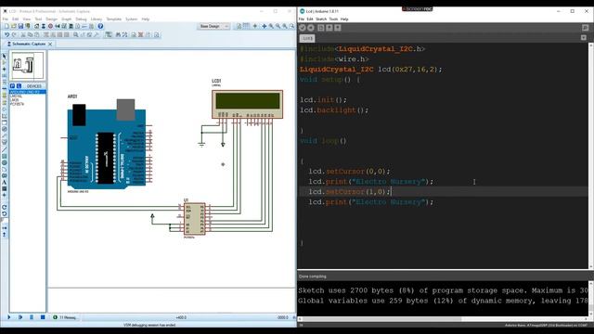Click Home page icon in Proteus toolbar
Viewport: 594px width, 334px height.
(37, 26)
